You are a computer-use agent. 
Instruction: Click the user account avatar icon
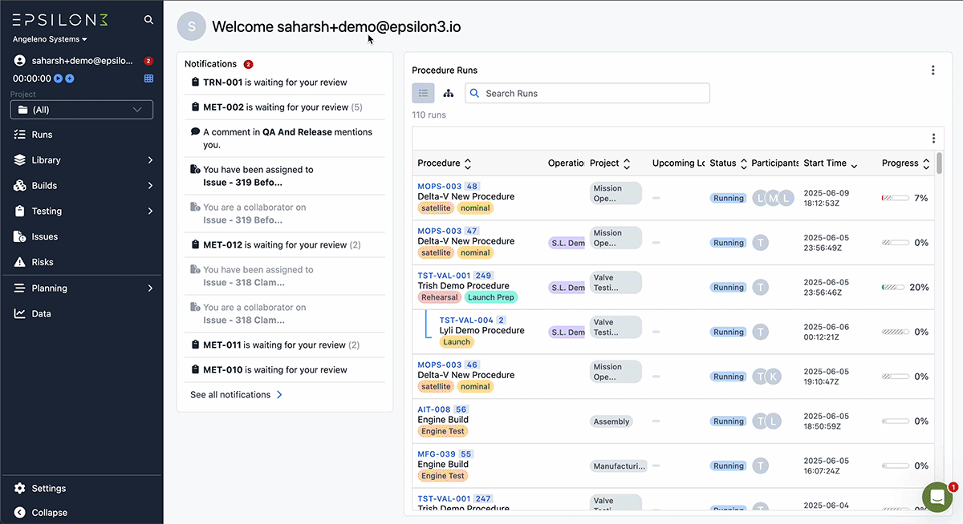[x=20, y=61]
